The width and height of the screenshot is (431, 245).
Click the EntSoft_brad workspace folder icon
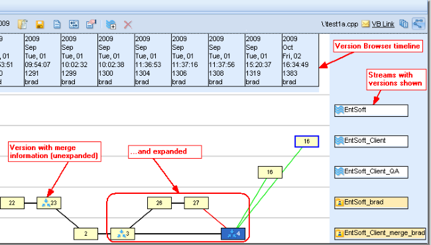click(x=339, y=203)
